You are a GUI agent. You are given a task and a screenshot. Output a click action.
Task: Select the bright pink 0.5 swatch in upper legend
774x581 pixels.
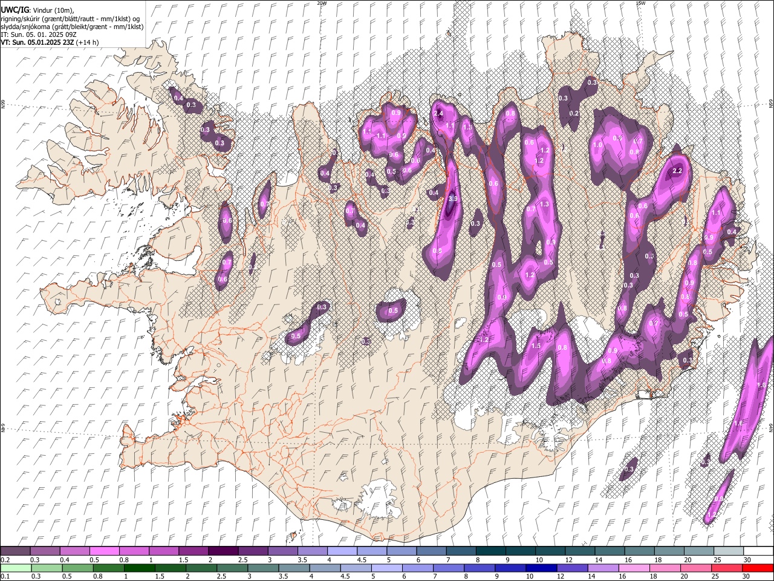pos(104,551)
